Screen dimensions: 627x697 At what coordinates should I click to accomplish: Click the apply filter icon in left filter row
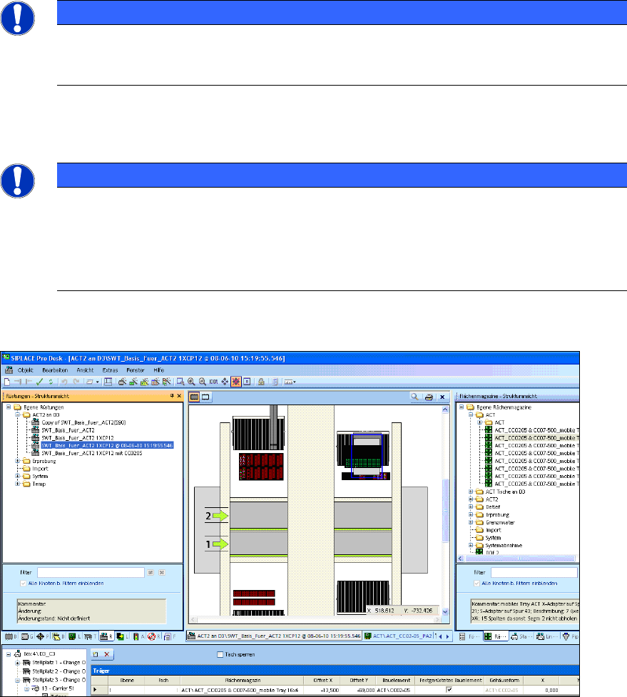pos(151,573)
